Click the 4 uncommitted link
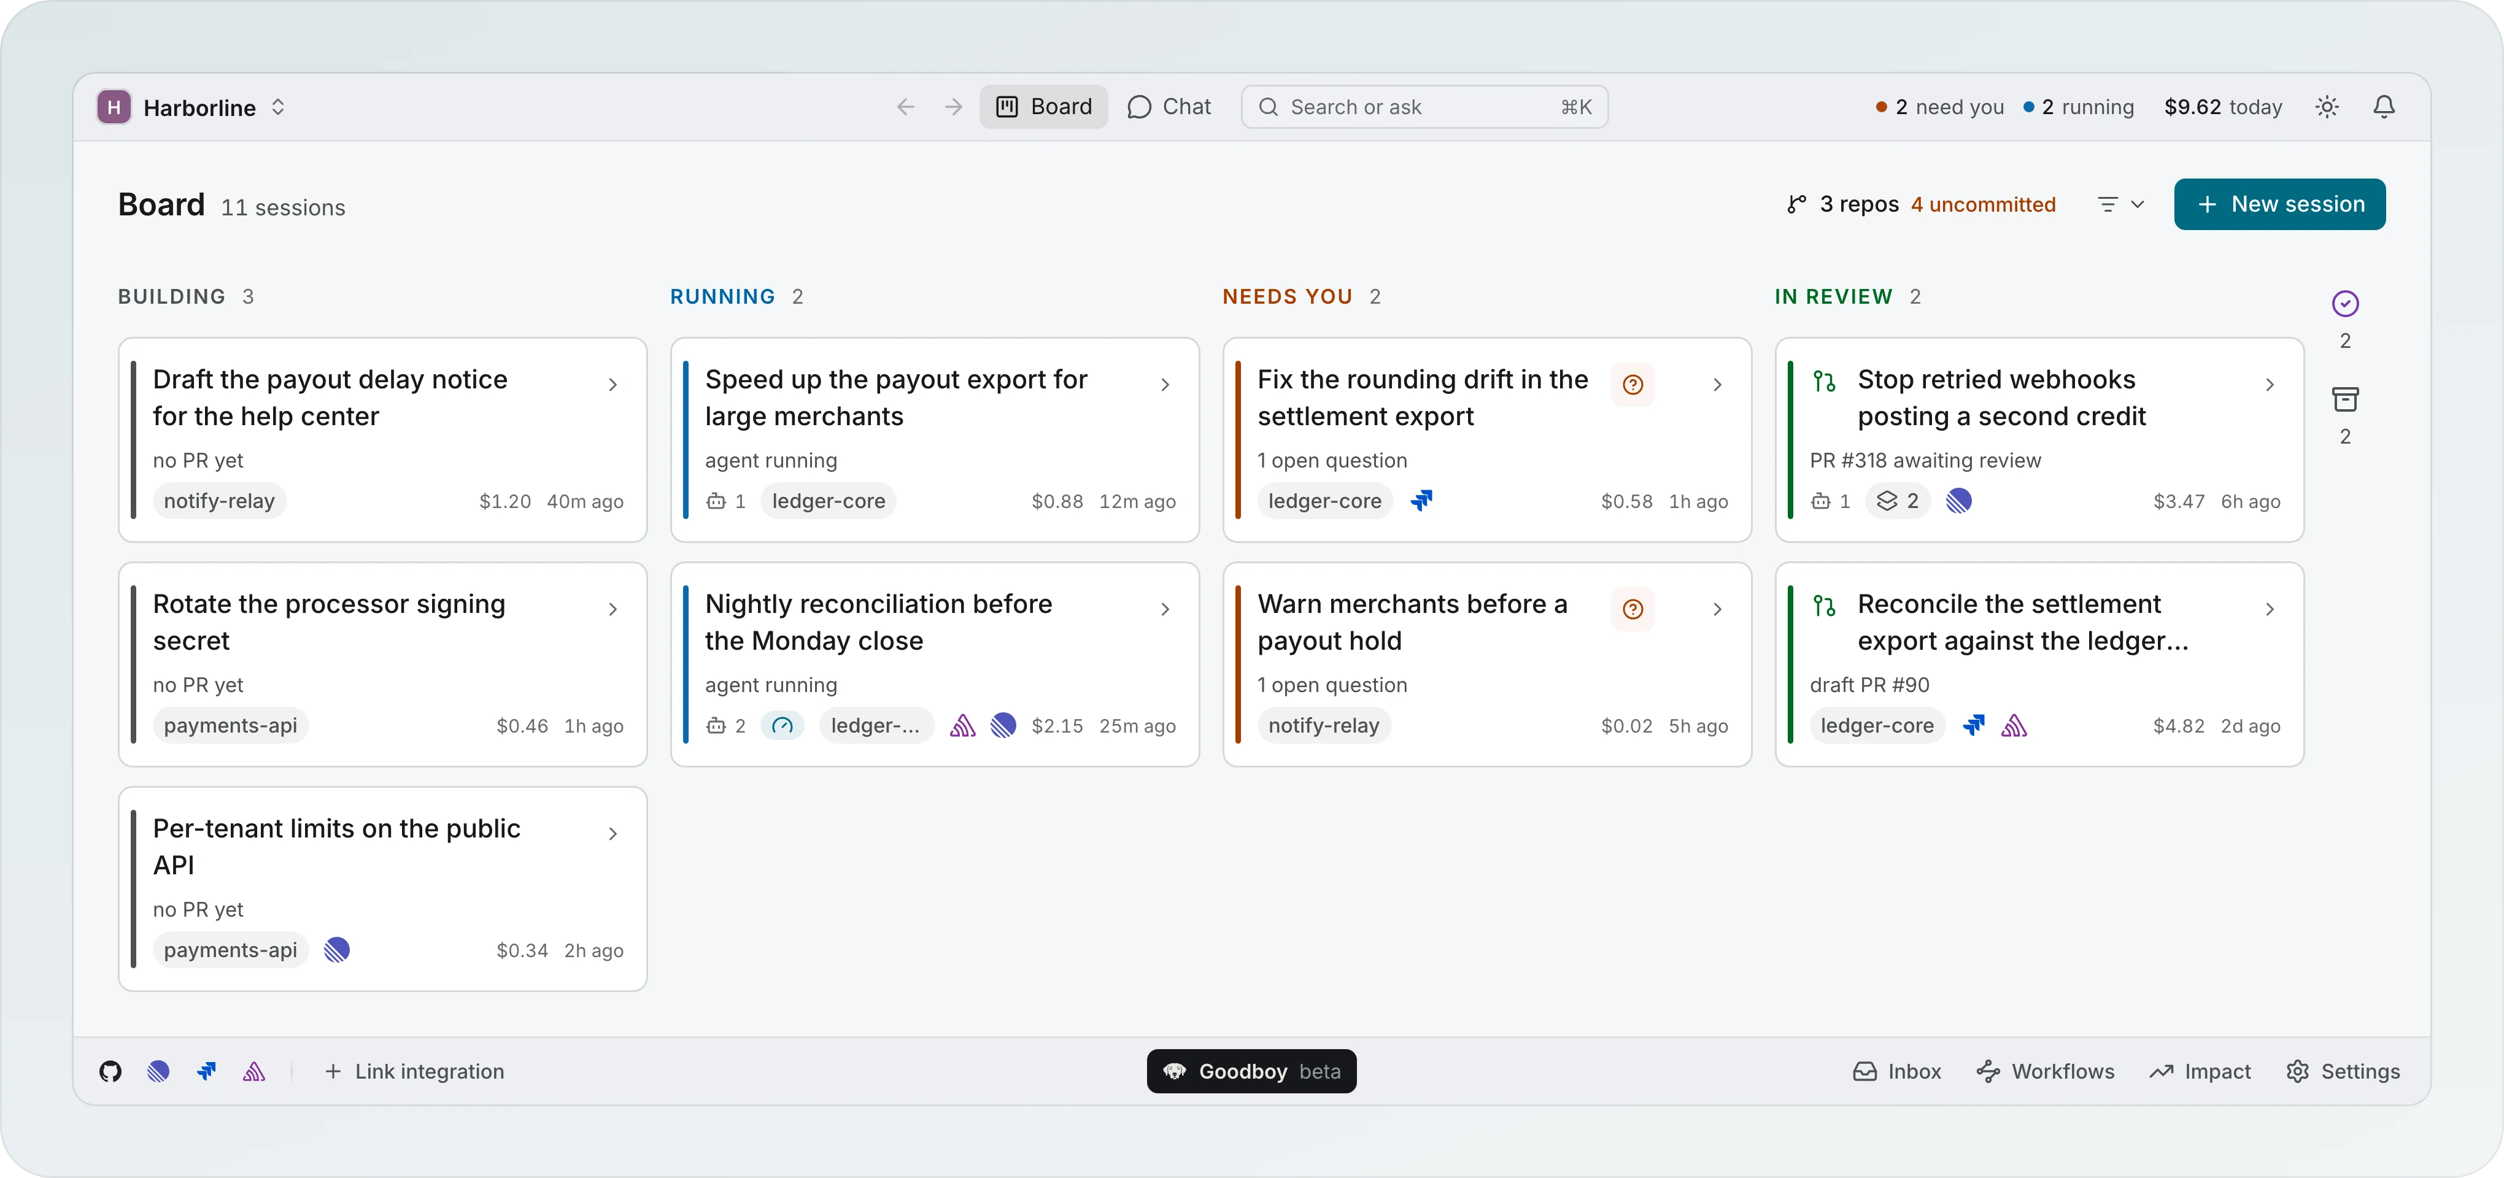 click(x=1983, y=204)
